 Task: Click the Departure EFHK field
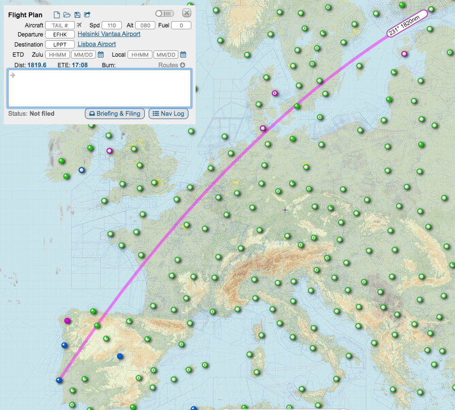[x=60, y=35]
